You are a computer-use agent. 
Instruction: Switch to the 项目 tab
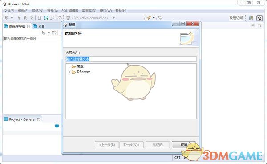(39, 26)
